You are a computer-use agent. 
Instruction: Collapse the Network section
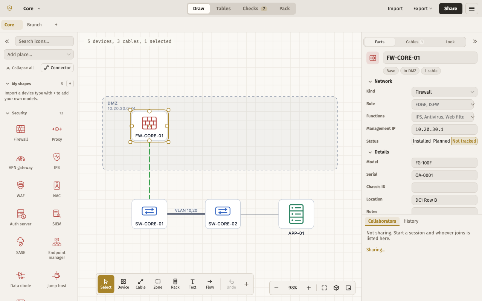click(380, 81)
